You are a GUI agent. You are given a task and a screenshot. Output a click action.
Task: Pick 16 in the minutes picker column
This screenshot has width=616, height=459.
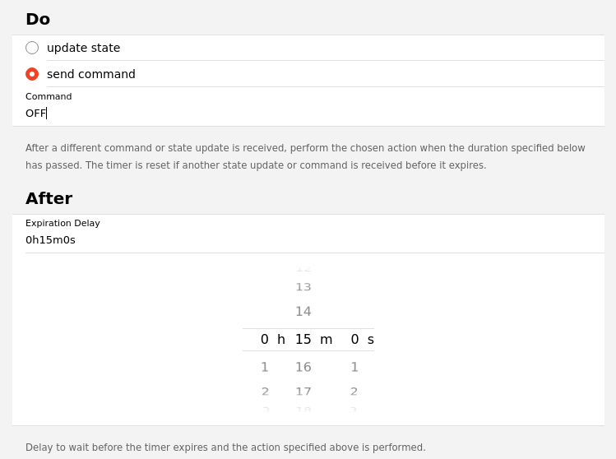click(303, 367)
